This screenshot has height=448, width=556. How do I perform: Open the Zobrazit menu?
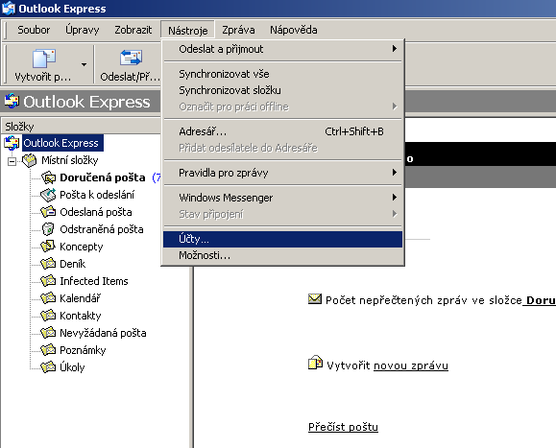[x=133, y=30]
